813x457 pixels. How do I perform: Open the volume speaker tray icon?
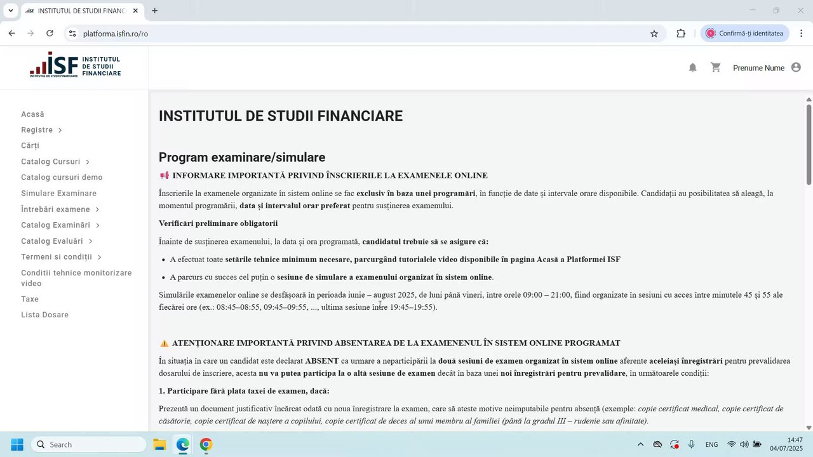point(744,444)
